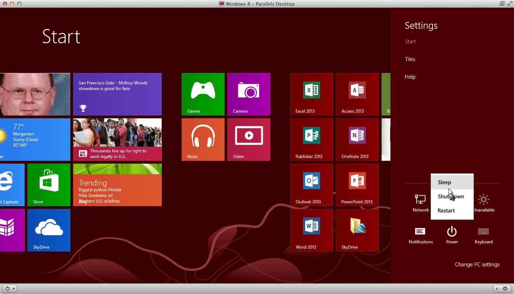Select Sleep from the power menu

pyautogui.click(x=452, y=182)
